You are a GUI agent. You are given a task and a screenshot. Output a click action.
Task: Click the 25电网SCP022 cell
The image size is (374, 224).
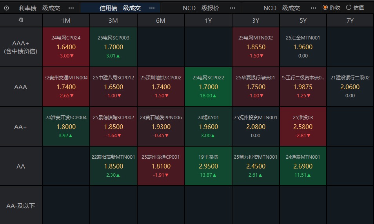click(x=209, y=87)
